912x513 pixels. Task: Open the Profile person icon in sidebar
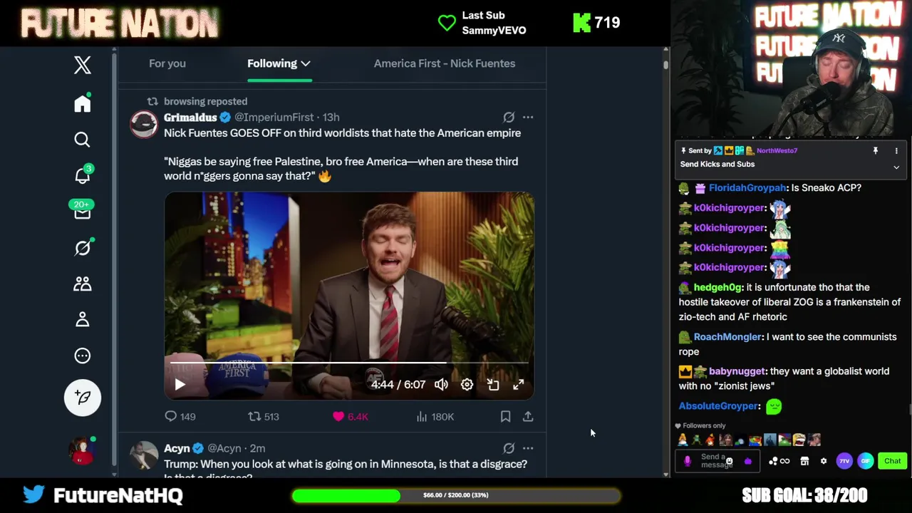83,319
